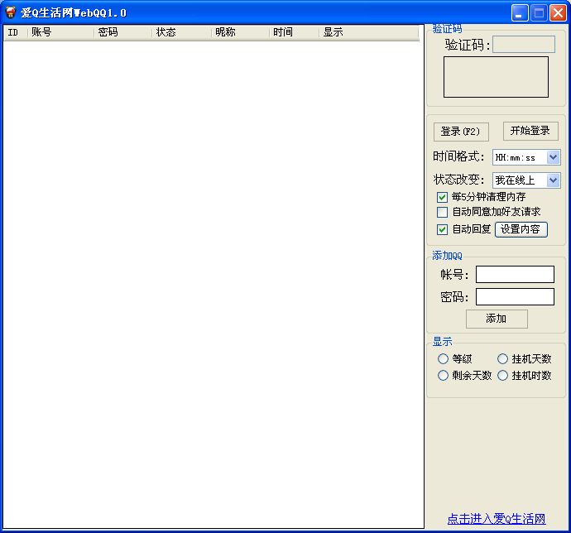The height and width of the screenshot is (533, 571).
Task: Click the 验证码 text field
Action: pyautogui.click(x=524, y=45)
